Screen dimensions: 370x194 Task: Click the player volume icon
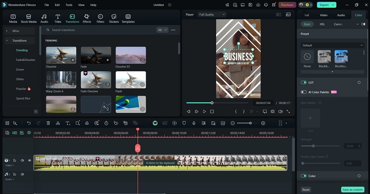click(280, 111)
